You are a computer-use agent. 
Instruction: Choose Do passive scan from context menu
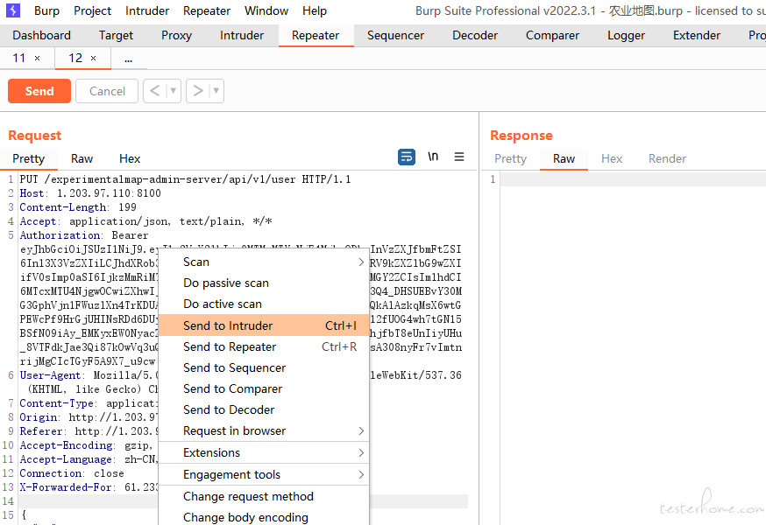[264, 283]
